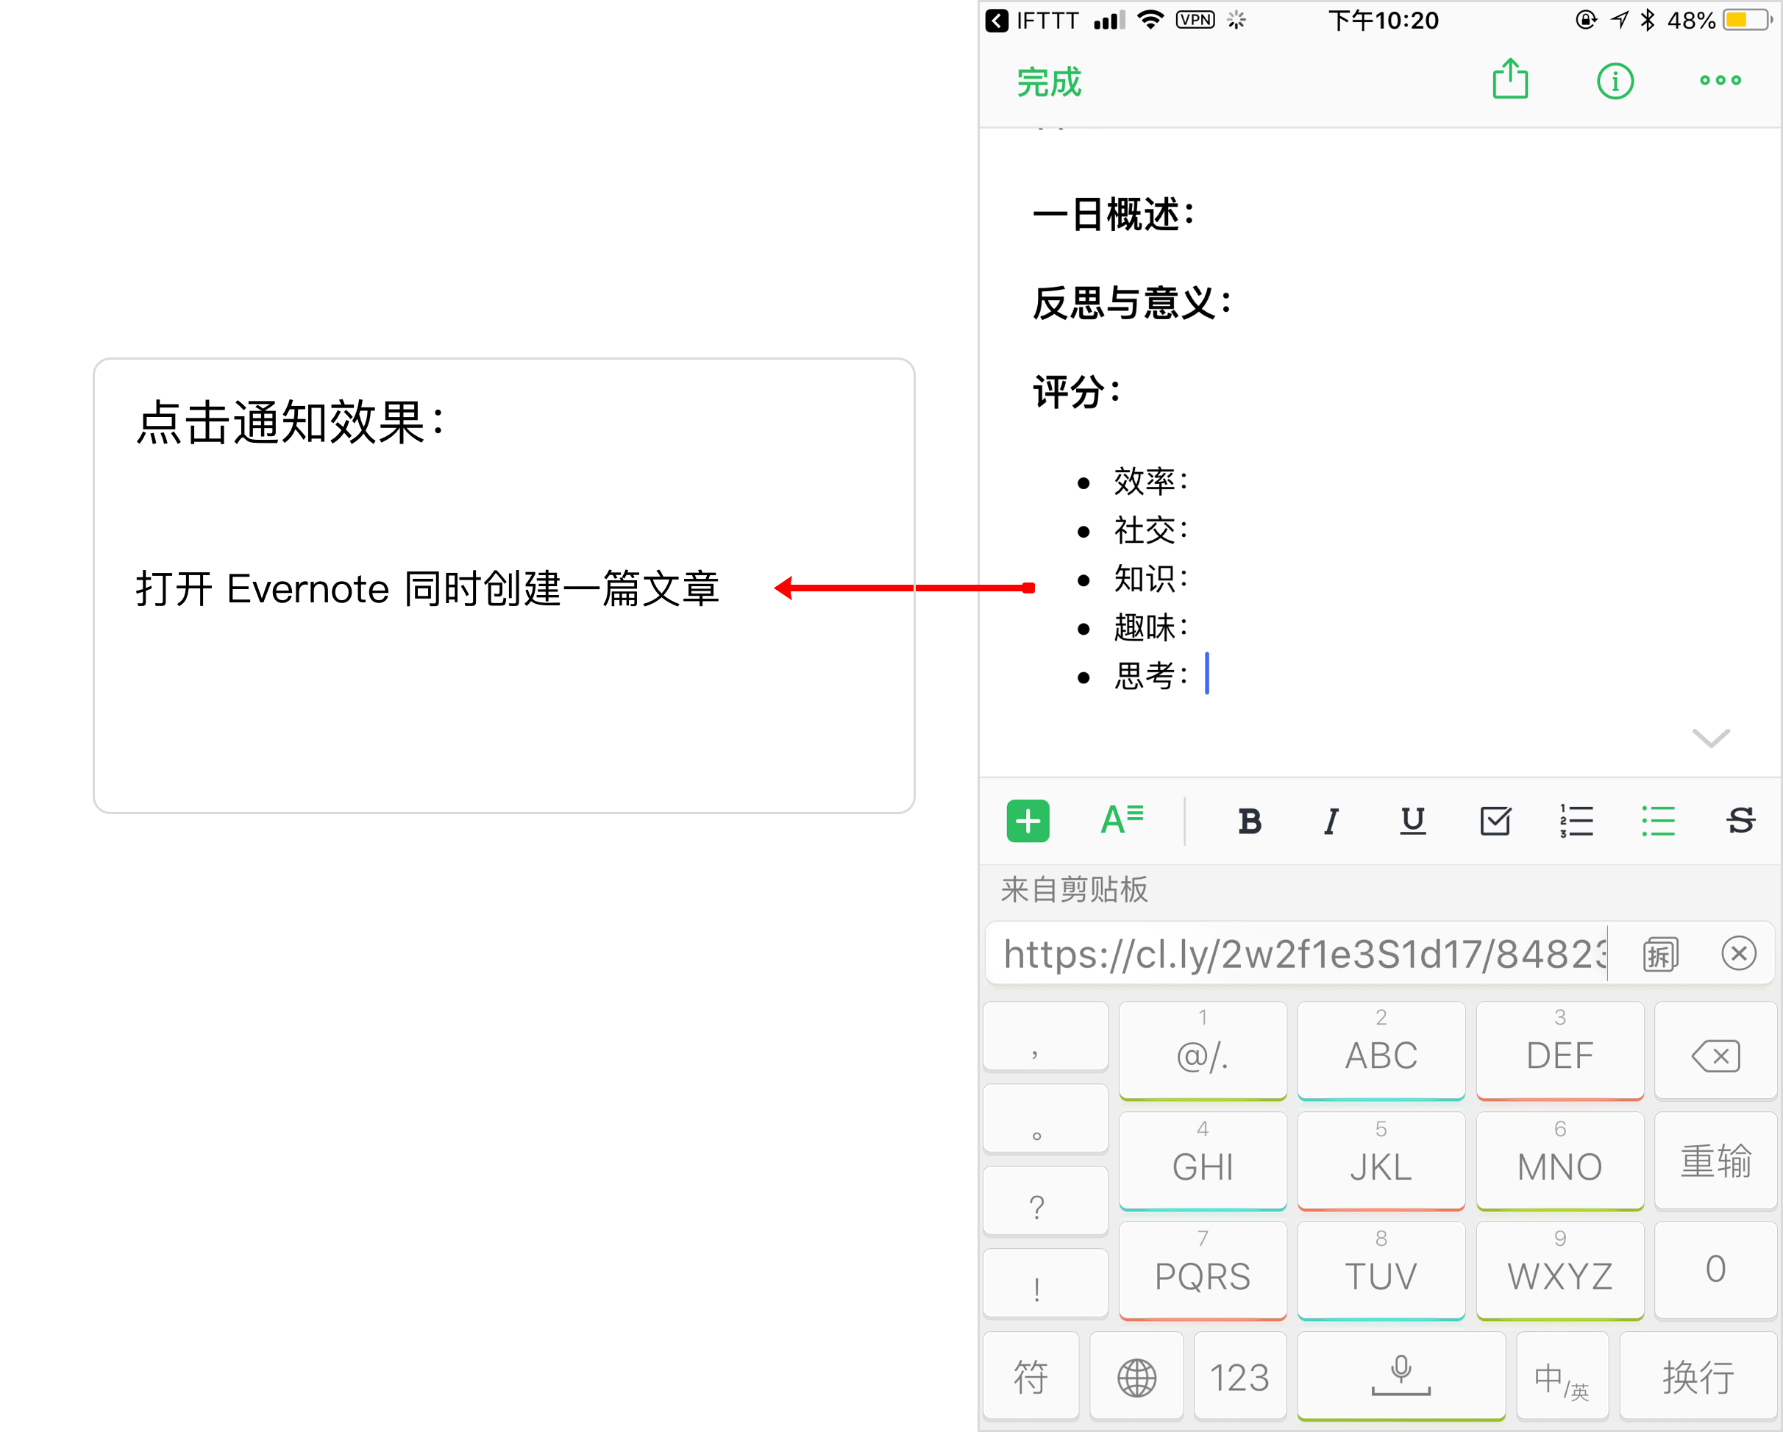The image size is (1783, 1432).
Task: Switch keyboards with the globe key
Action: [x=1136, y=1378]
